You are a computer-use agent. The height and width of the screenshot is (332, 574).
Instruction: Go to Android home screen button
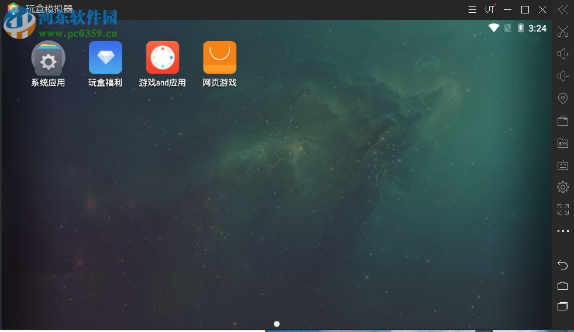[563, 286]
